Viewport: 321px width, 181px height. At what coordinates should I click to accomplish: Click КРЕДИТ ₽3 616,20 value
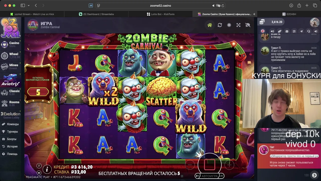coord(82,167)
